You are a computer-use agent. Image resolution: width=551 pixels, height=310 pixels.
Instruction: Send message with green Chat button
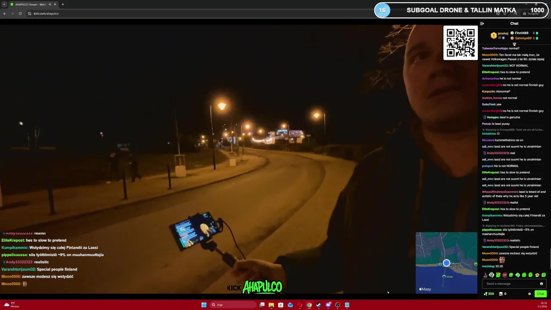click(541, 294)
